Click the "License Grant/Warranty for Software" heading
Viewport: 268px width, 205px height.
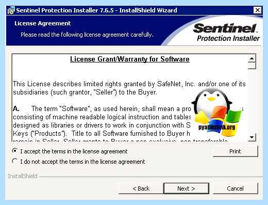(130, 59)
